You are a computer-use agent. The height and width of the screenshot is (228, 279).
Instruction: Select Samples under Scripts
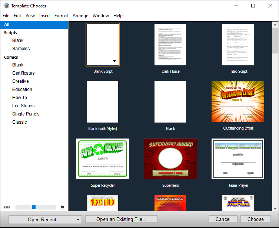click(21, 49)
